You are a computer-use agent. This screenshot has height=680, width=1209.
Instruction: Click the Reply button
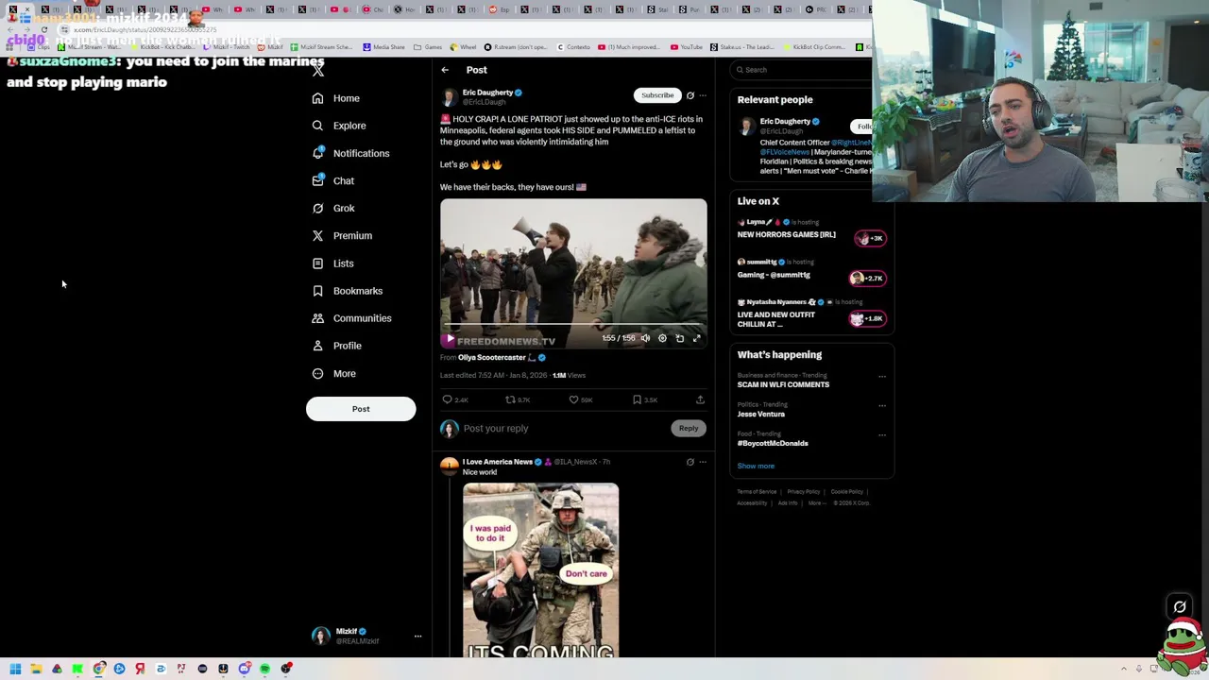689,429
